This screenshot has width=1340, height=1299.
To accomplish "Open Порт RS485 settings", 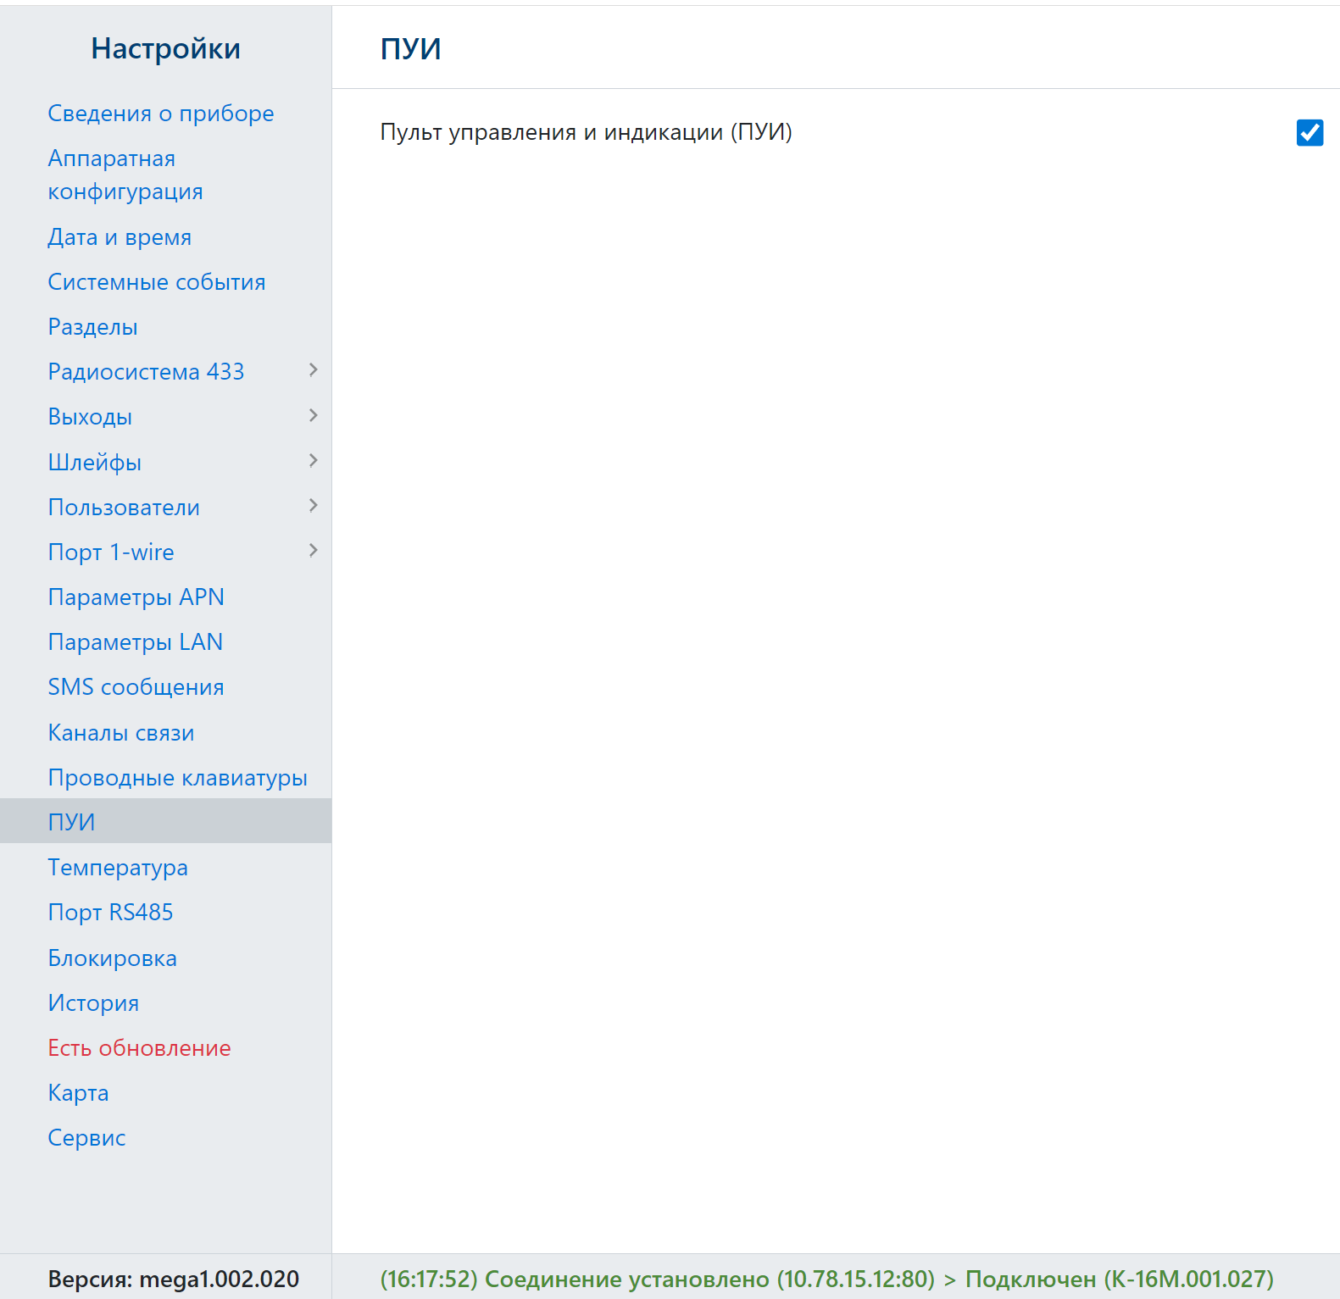I will [x=110, y=913].
